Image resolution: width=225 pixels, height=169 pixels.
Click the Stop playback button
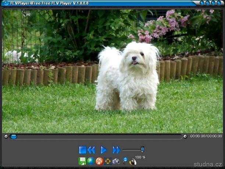82,150
